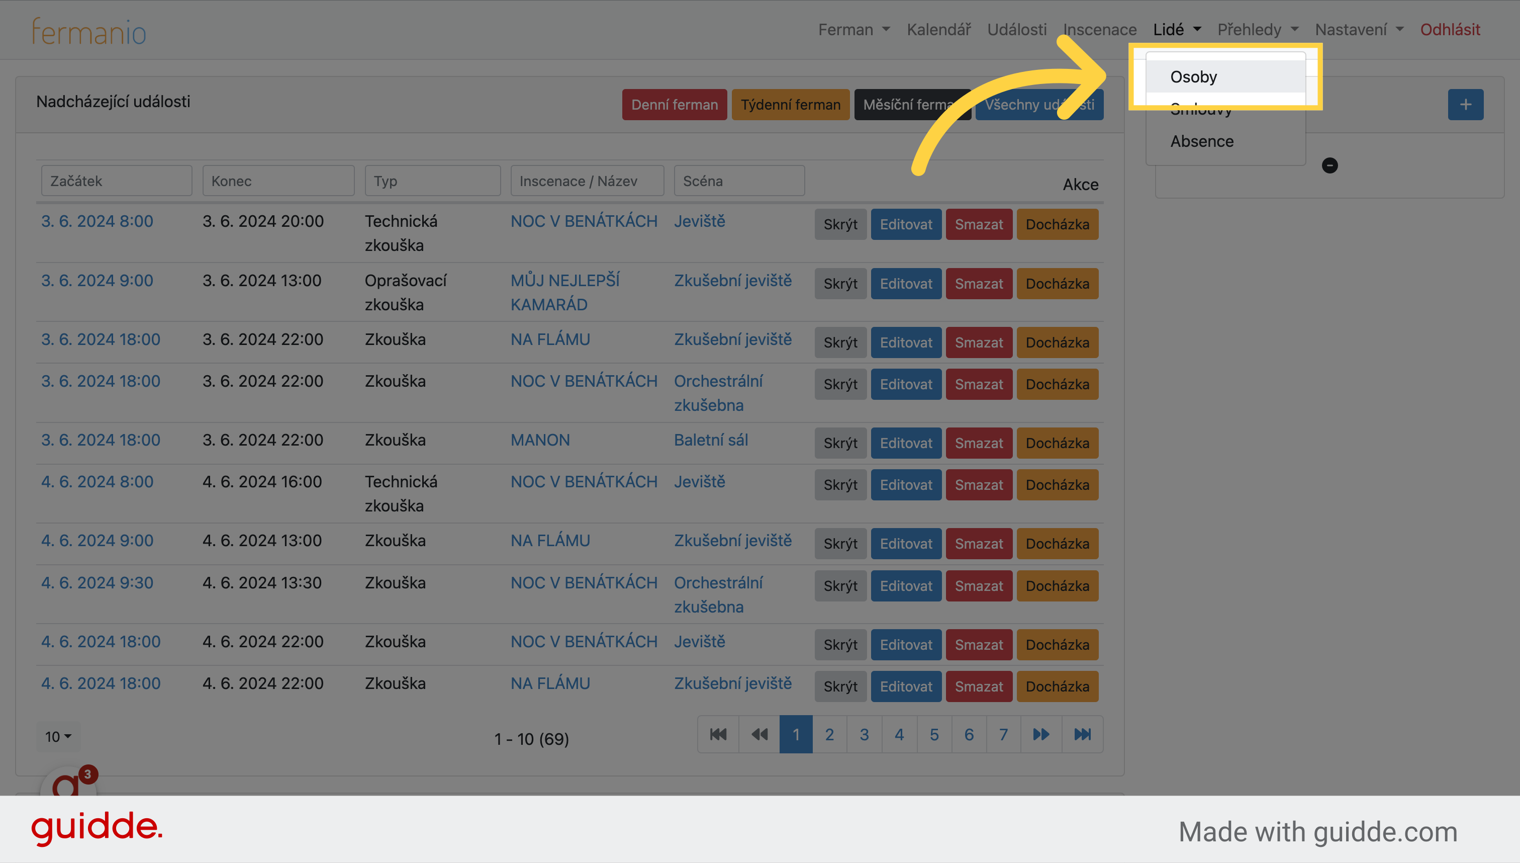Image resolution: width=1520 pixels, height=863 pixels.
Task: Expand the Nastavení dropdown menu
Action: (x=1359, y=30)
